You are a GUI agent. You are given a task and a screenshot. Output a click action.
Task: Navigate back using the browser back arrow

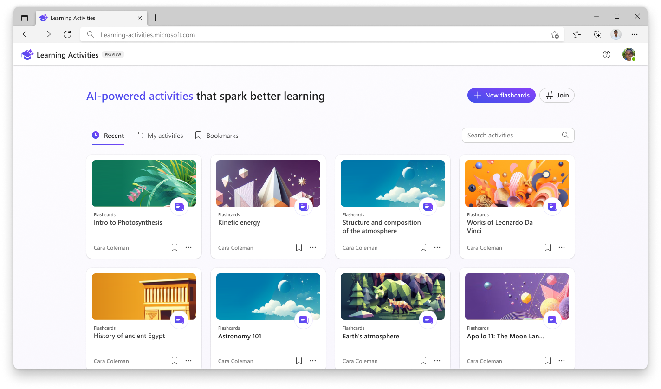[x=26, y=34]
